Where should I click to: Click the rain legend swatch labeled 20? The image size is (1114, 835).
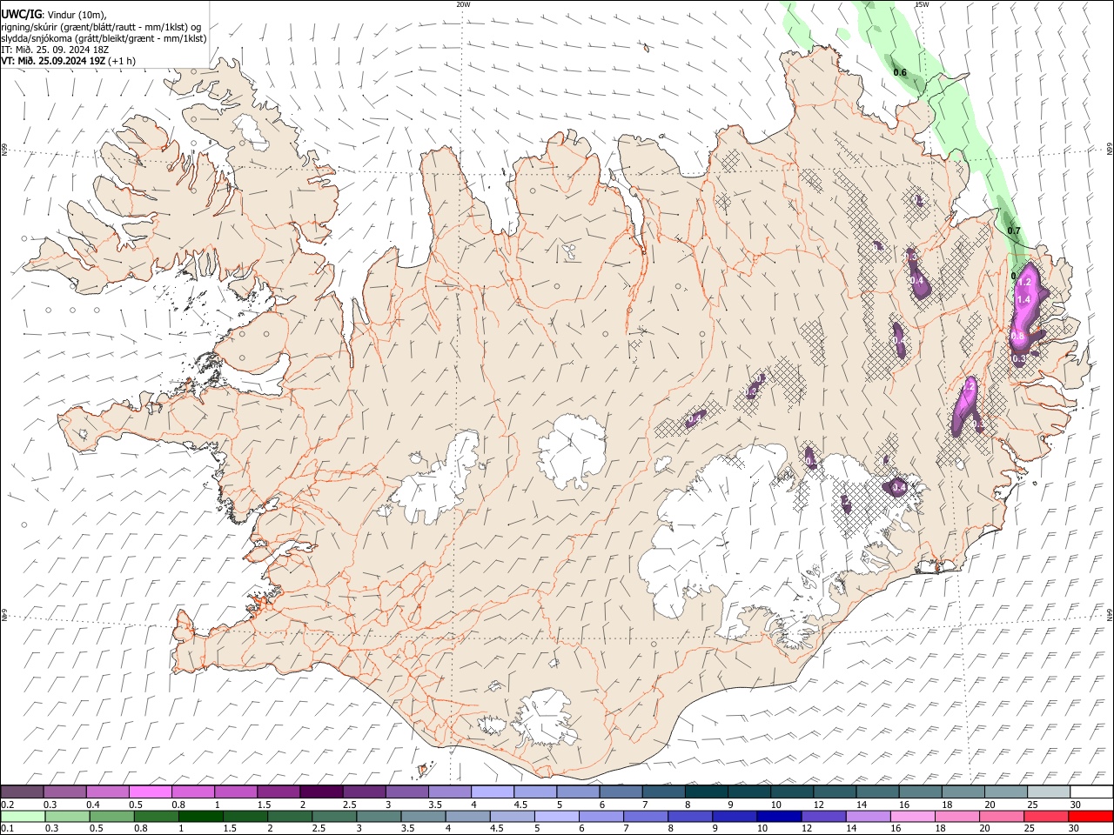click(x=1001, y=817)
